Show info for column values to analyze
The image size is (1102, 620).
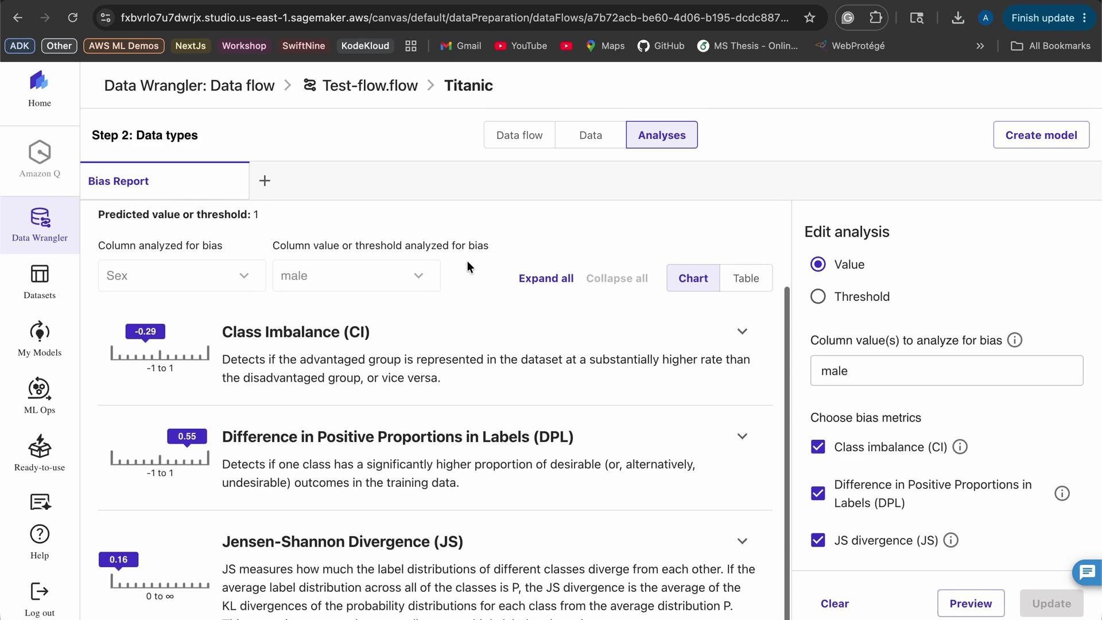(x=1015, y=340)
